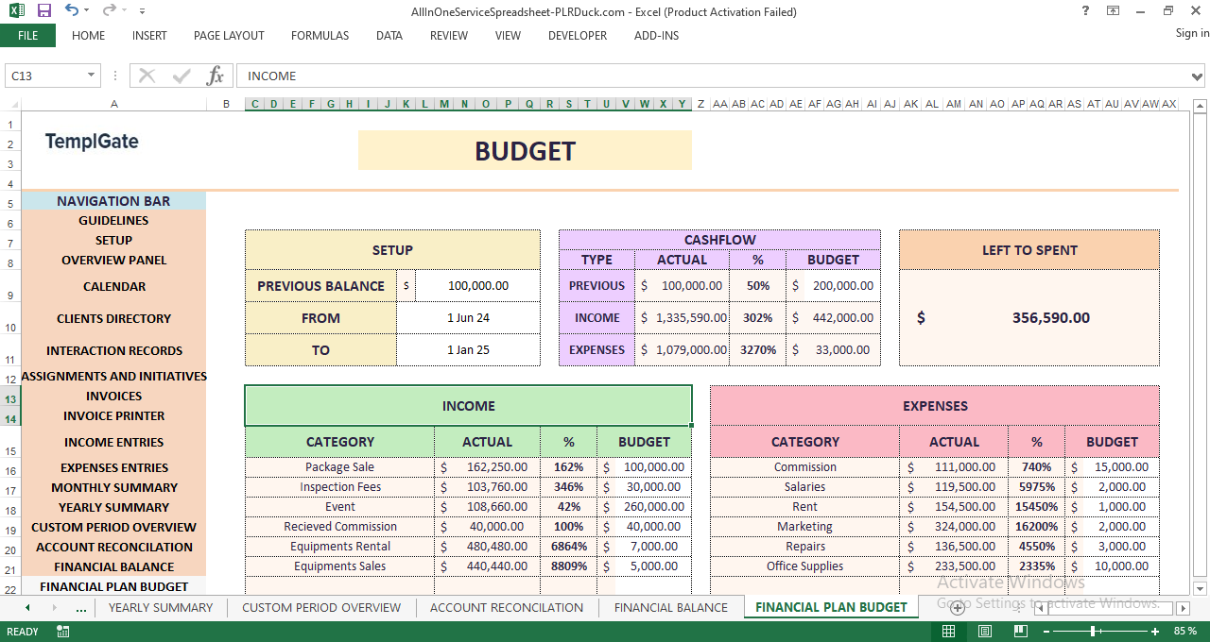Switch to Page Break Preview icon
1210x642 pixels.
[1020, 632]
